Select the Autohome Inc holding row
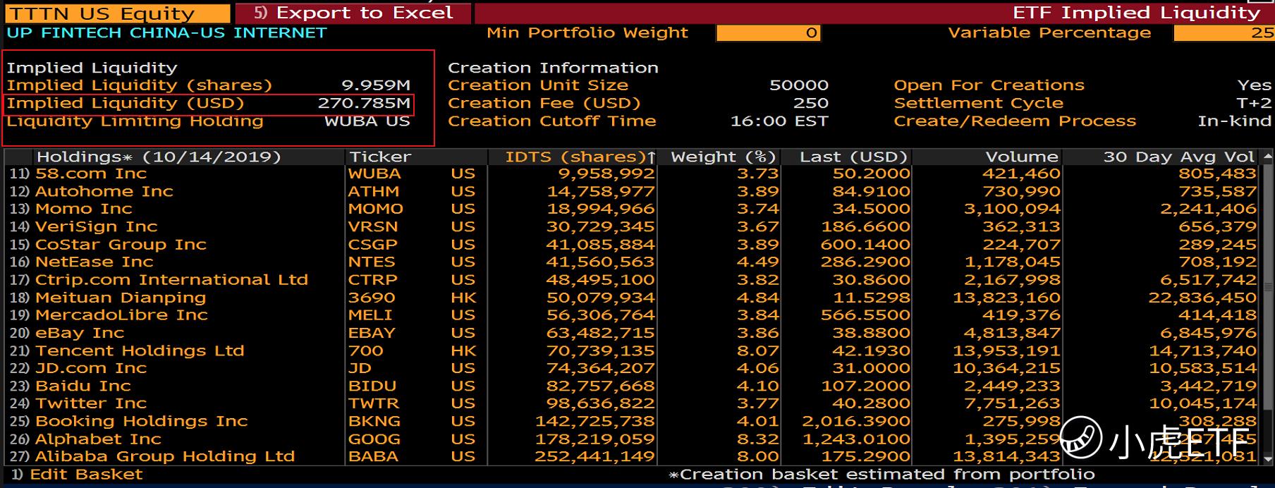 tap(632, 191)
